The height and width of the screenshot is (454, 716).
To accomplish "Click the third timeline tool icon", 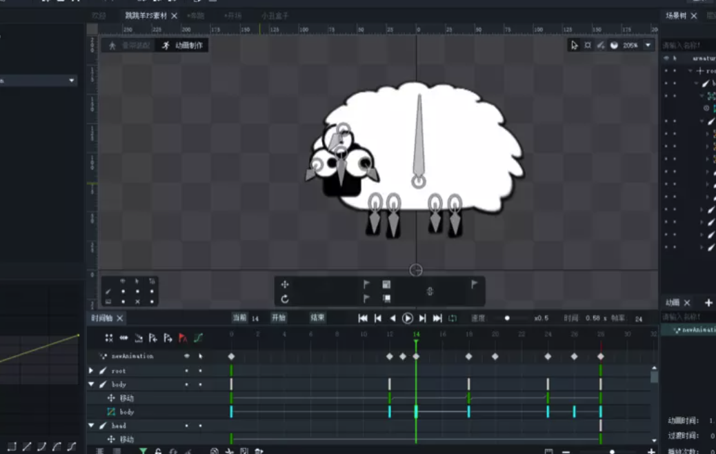I will coord(139,338).
